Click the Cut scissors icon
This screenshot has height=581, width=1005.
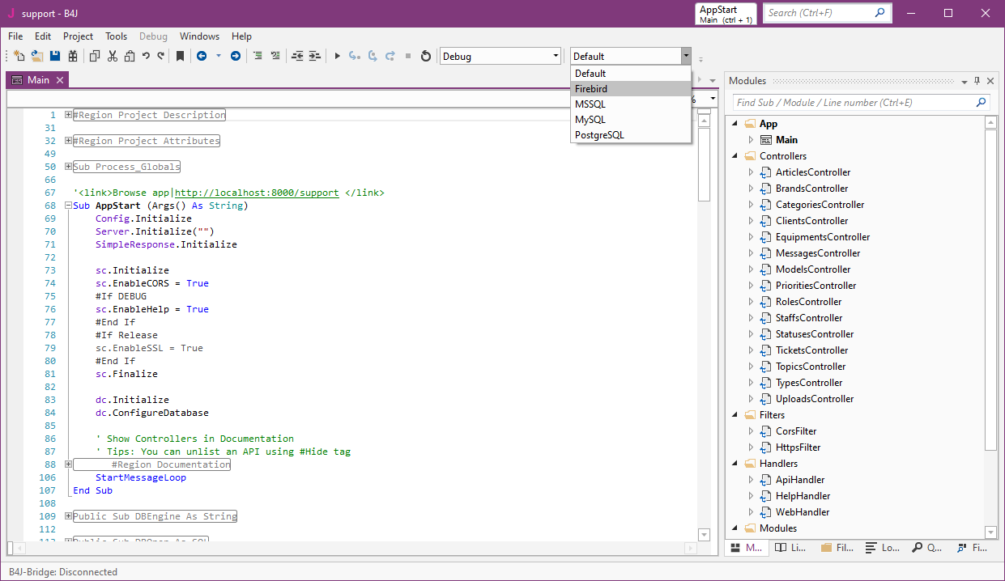click(x=113, y=56)
